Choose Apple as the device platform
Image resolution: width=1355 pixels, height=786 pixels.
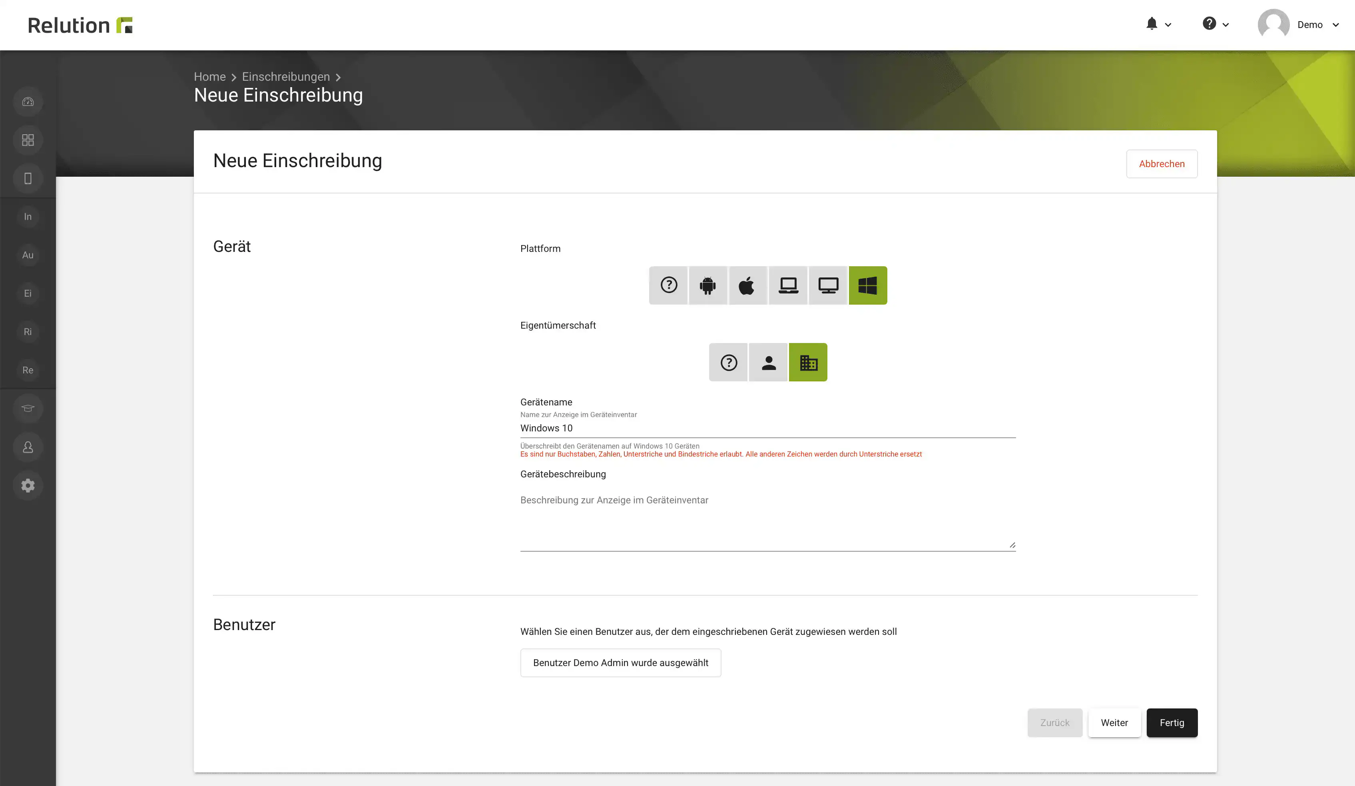(x=747, y=286)
